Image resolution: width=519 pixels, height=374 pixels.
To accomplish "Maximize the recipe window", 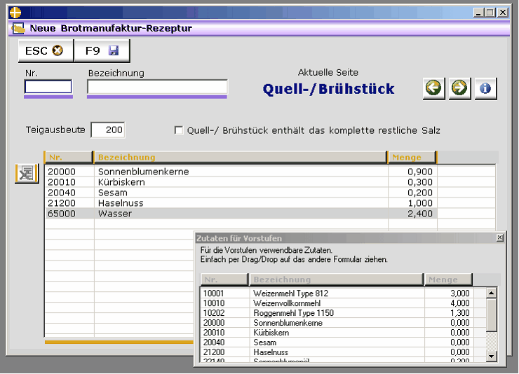I will point(490,13).
